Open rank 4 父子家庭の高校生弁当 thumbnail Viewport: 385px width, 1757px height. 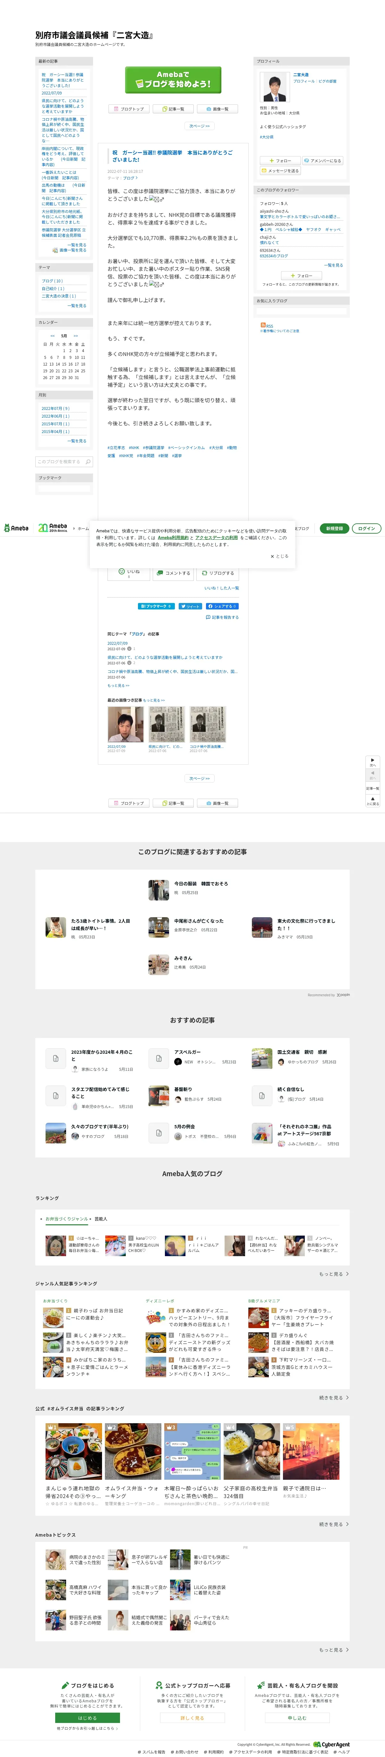point(252,1451)
